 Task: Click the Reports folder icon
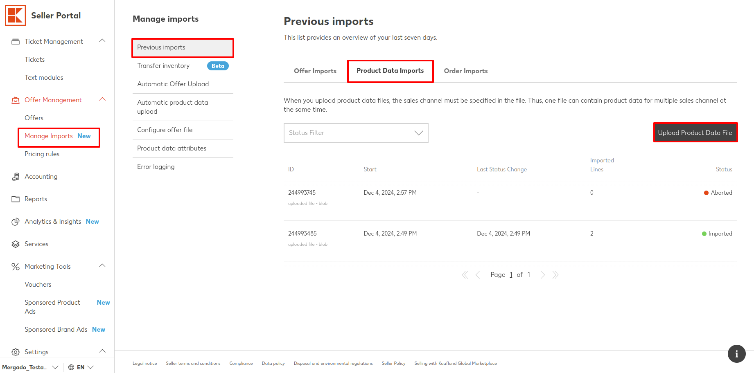(x=16, y=199)
